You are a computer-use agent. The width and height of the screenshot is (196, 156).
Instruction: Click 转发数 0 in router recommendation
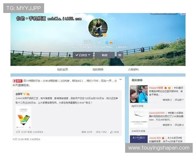pos(167,125)
